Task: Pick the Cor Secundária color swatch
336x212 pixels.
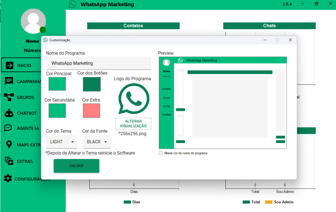Action: pyautogui.click(x=57, y=111)
